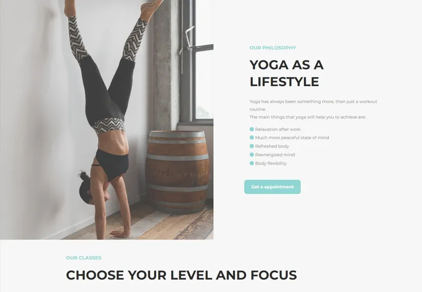Click the CHOOSE YOUR LEVEL AND FOCUS heading

tap(181, 275)
